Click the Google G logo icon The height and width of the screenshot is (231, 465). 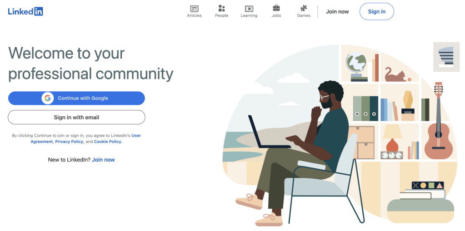47,98
